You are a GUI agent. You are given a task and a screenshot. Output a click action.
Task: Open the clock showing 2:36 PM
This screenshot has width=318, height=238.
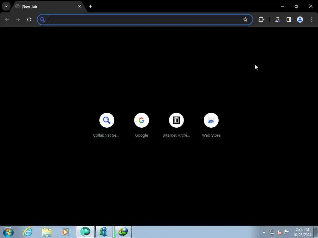[x=302, y=232]
